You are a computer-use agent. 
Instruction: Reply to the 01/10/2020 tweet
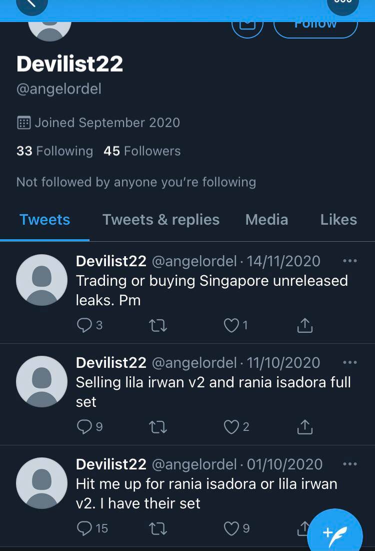tap(84, 528)
